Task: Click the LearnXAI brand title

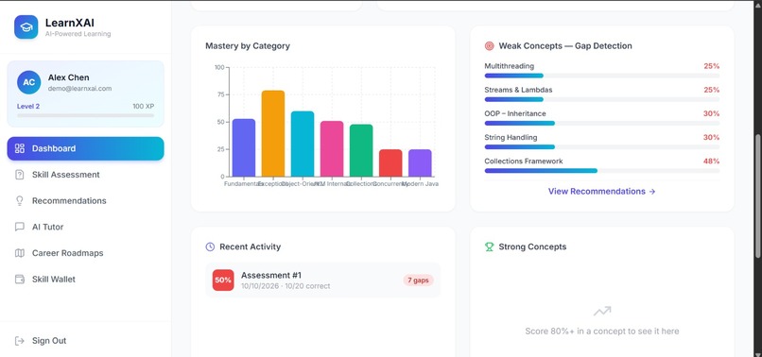Action: (x=70, y=23)
